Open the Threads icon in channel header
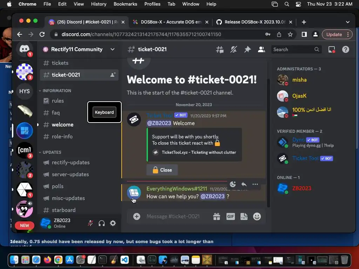 (220, 49)
